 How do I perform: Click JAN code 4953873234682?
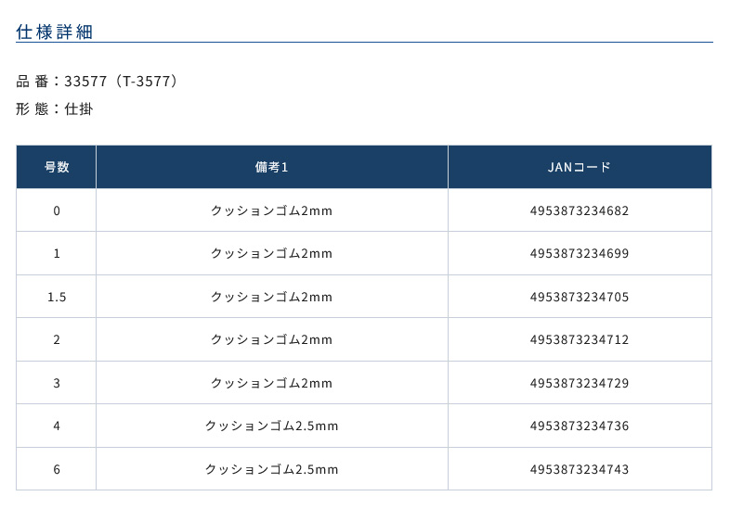580,210
